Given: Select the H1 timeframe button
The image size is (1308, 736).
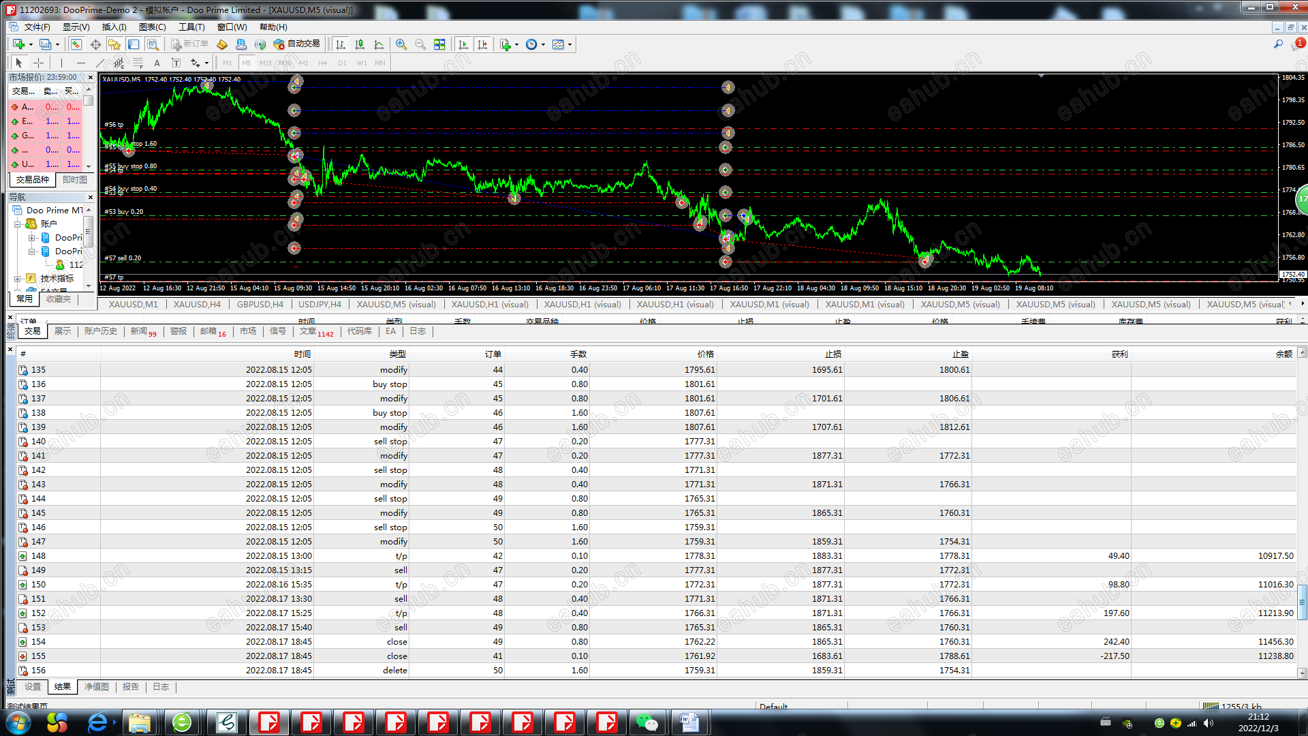Looking at the screenshot, I should pos(304,63).
